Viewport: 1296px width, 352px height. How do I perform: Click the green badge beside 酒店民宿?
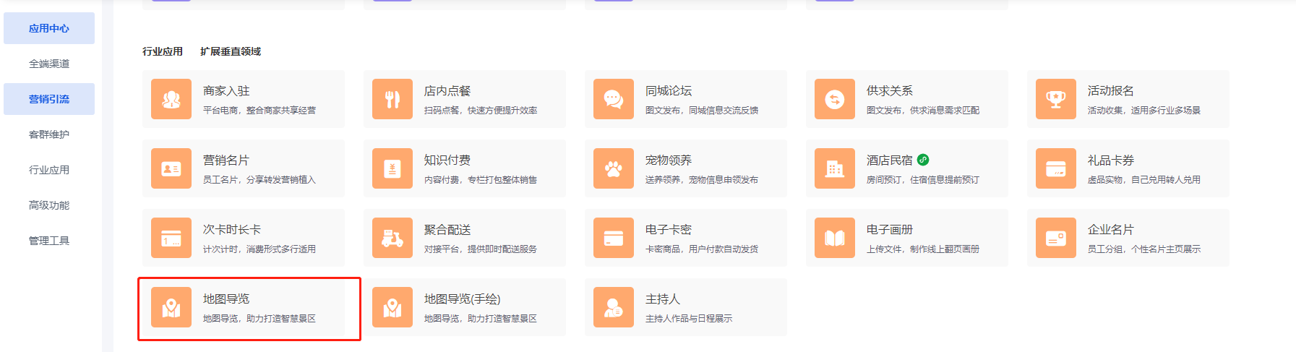923,160
